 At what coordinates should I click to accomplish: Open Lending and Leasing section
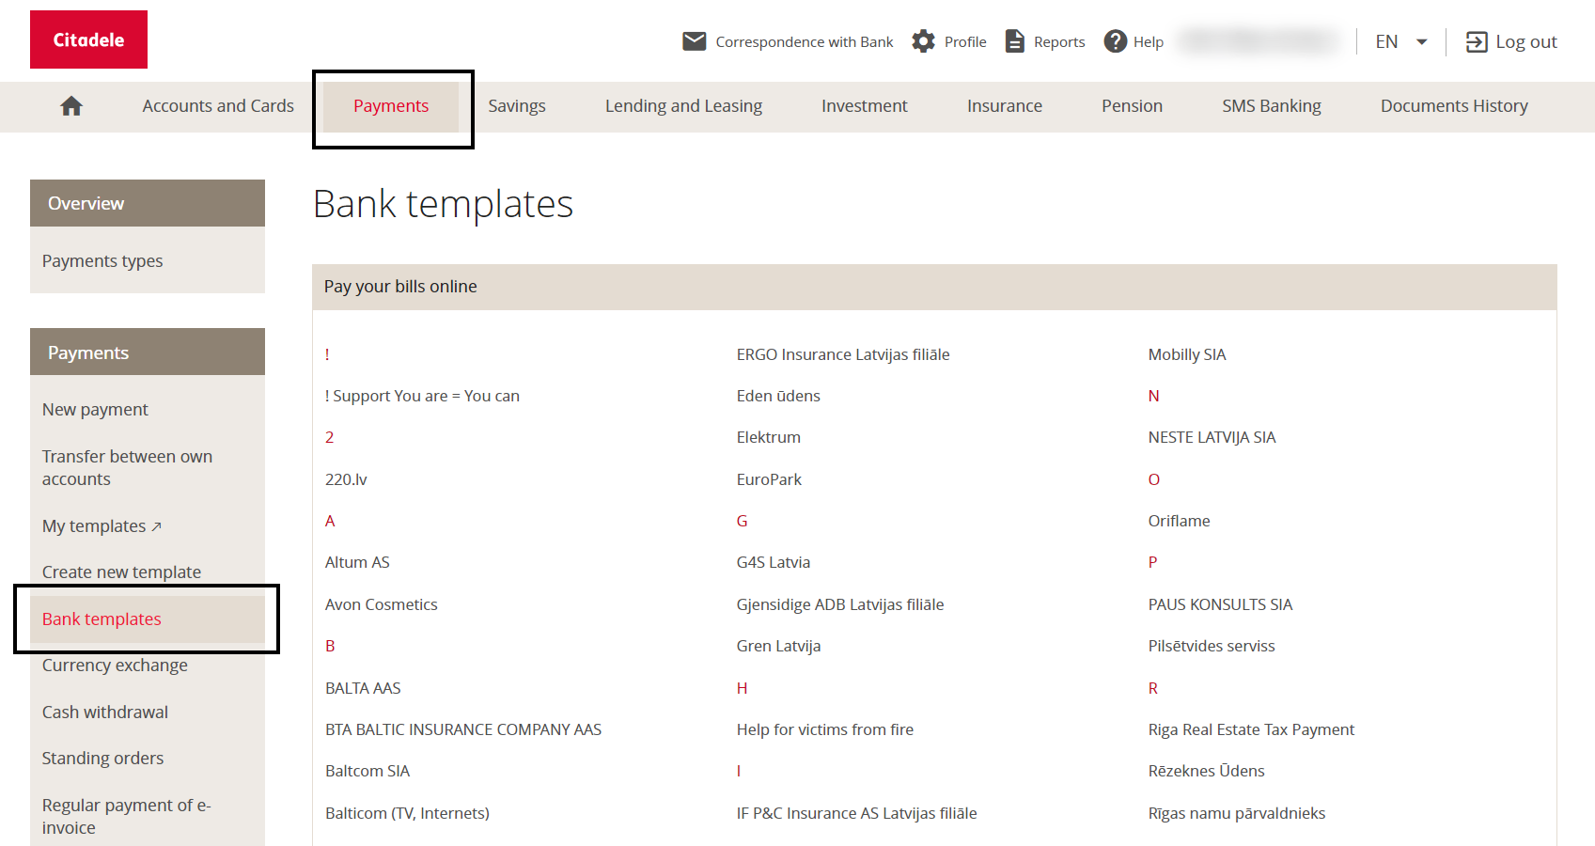(x=683, y=106)
